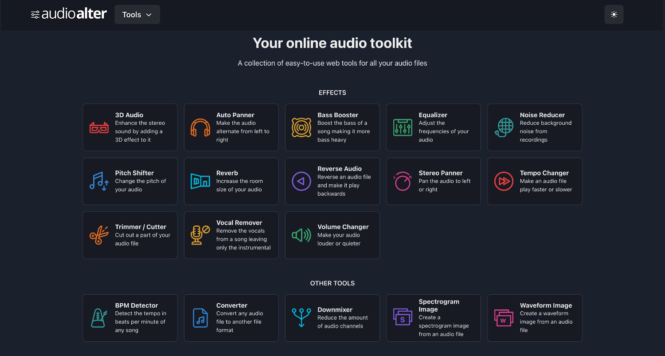Image resolution: width=665 pixels, height=356 pixels.
Task: Open the Equalizer sliders icon
Action: [403, 128]
